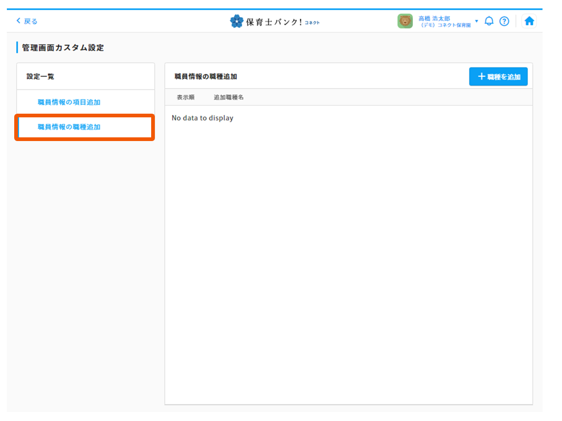Screen dimensions: 562x421
Task: Click the blue flower logo icon
Action: coord(237,21)
